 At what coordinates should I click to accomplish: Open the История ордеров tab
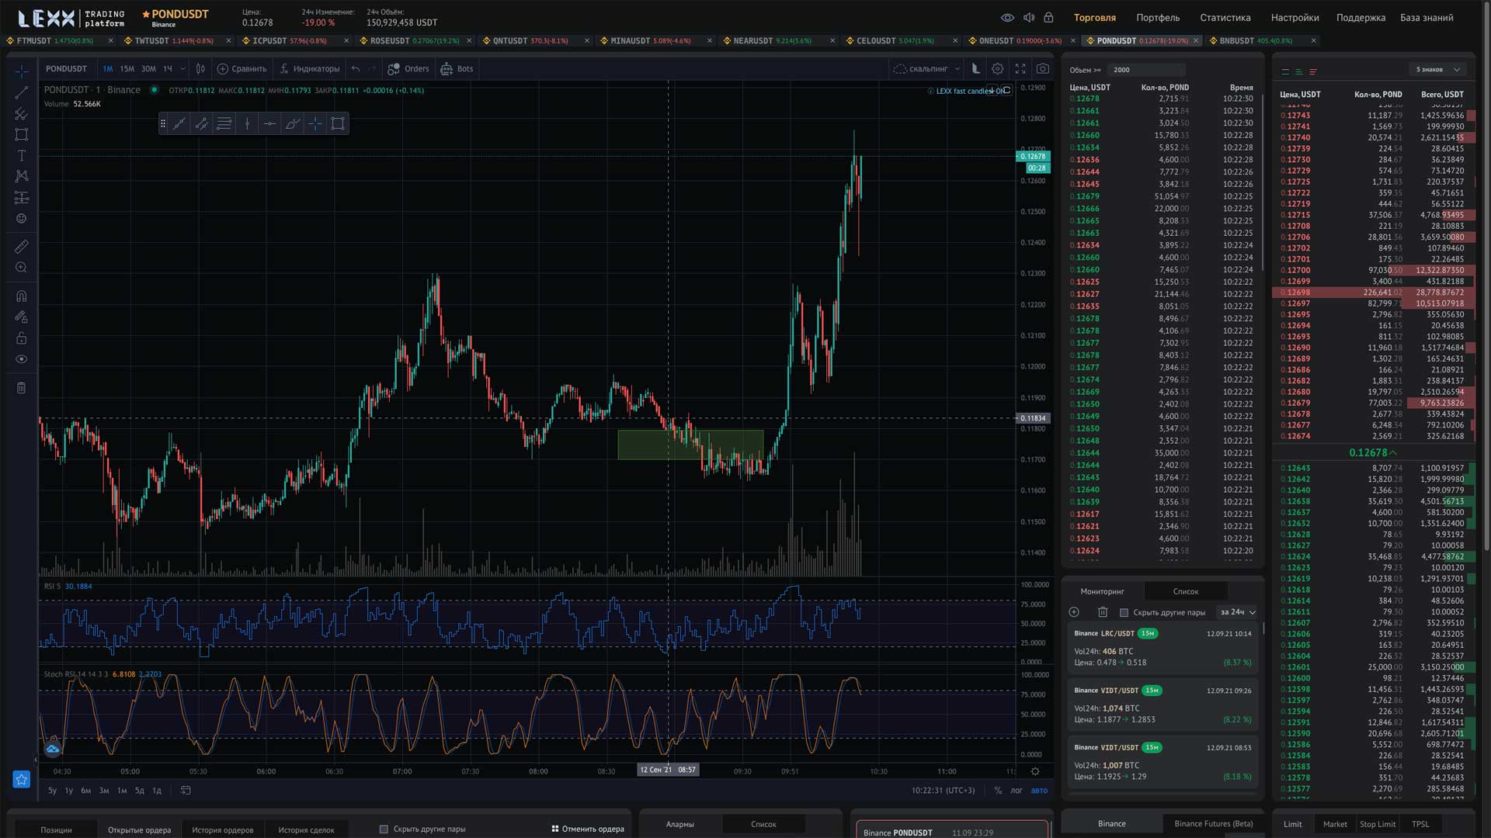click(x=223, y=829)
